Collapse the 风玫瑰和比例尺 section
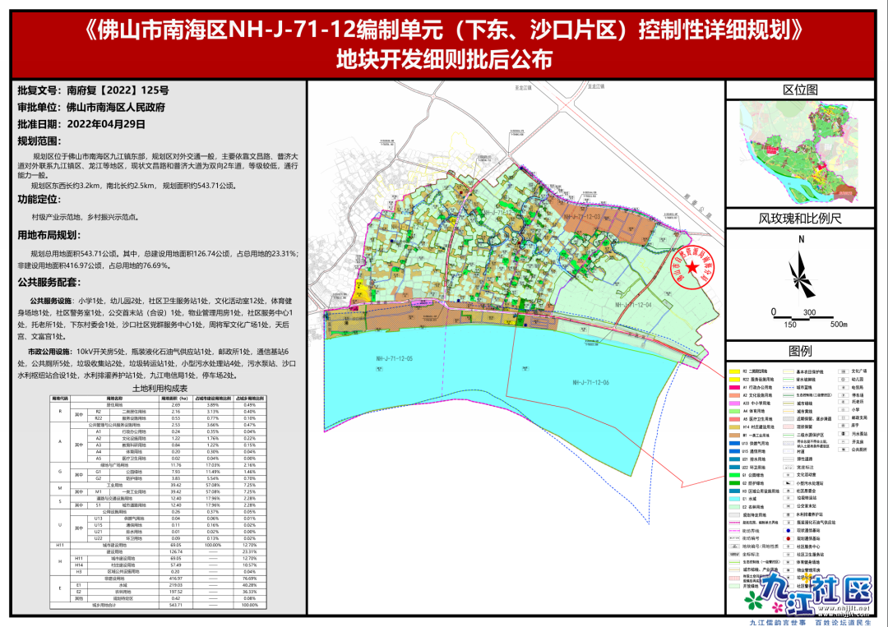 click(803, 220)
